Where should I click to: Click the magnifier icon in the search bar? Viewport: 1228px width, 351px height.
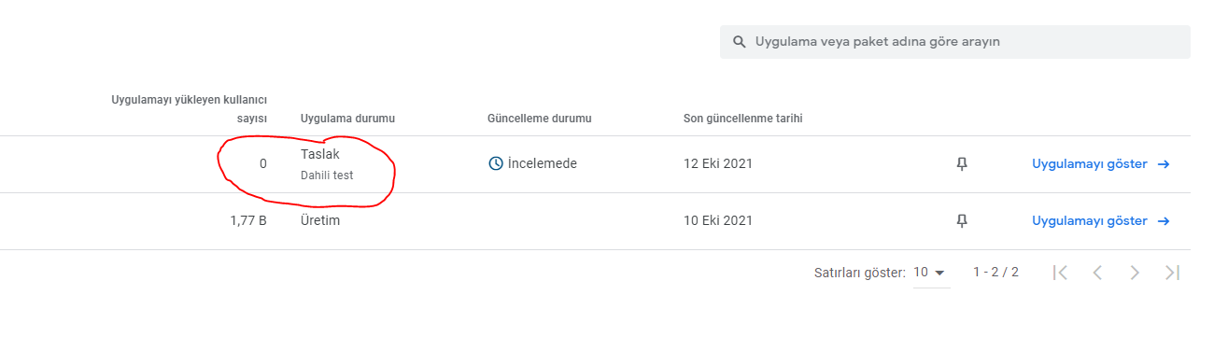[739, 42]
